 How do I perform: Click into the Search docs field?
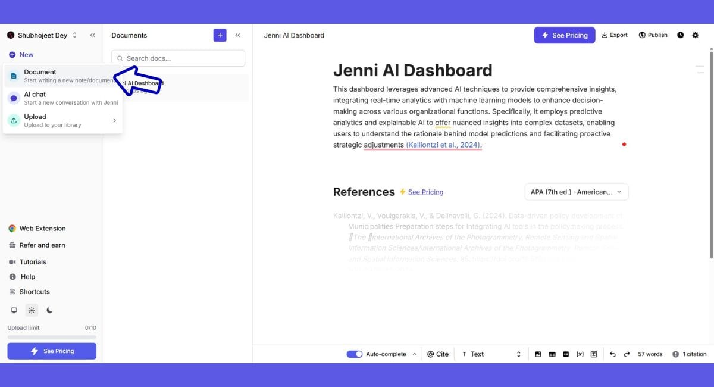click(178, 58)
